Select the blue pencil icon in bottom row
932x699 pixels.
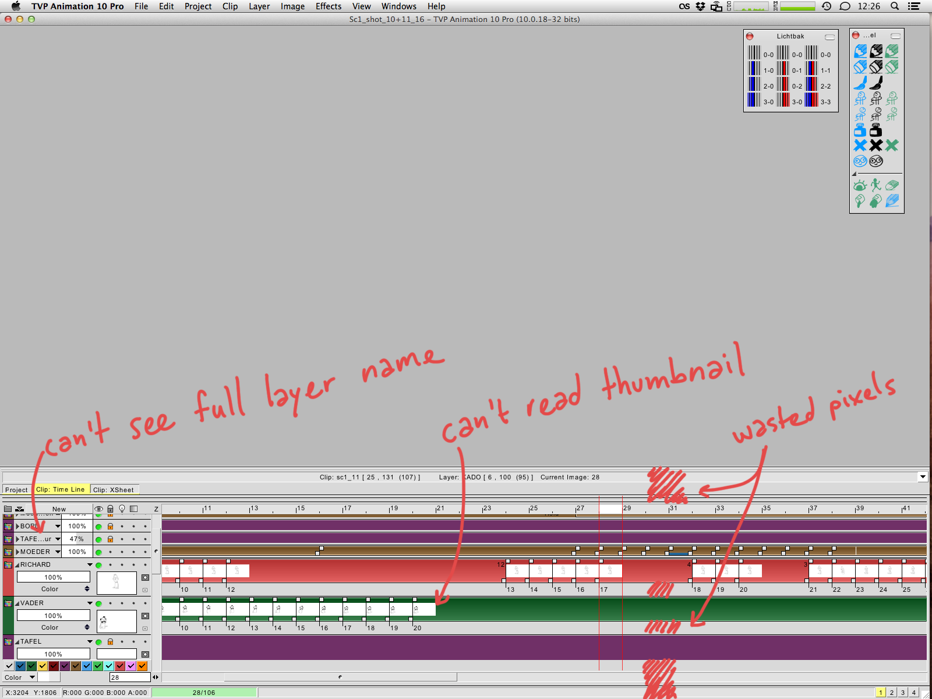(892, 202)
